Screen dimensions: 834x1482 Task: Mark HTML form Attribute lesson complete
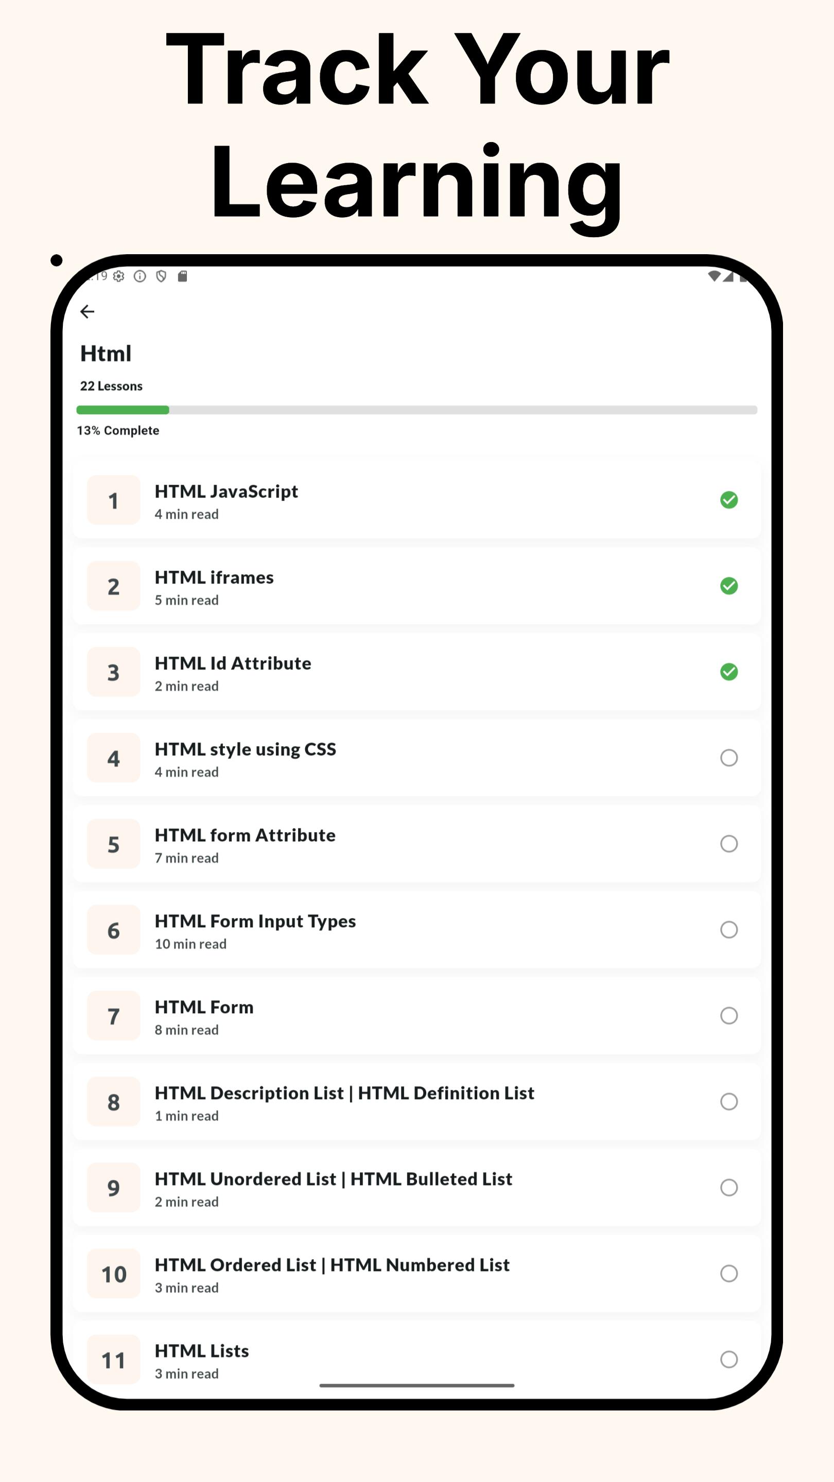tap(728, 844)
